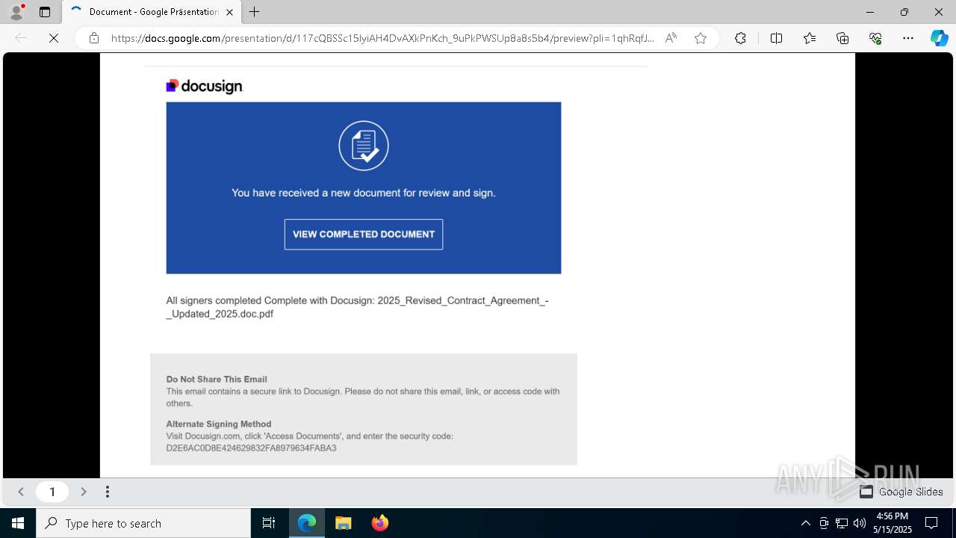Click VIEW COMPLETED DOCUMENT button

pyautogui.click(x=364, y=235)
